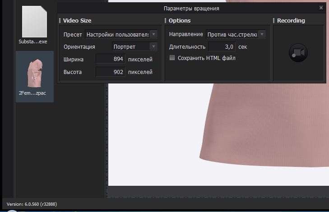Open the Направление dropdown arrow
Viewport: 329px width, 212px height.
[x=262, y=34]
